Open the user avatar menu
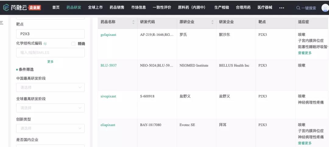The image size is (329, 147). tap(325, 8)
